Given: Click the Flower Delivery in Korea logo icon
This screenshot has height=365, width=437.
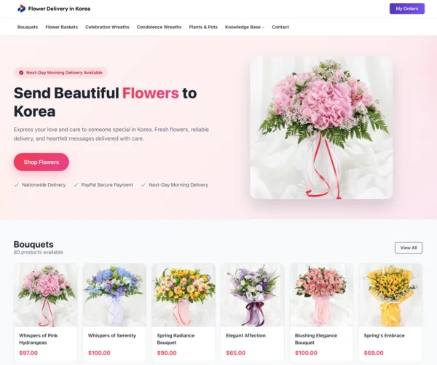Looking at the screenshot, I should 21,9.
